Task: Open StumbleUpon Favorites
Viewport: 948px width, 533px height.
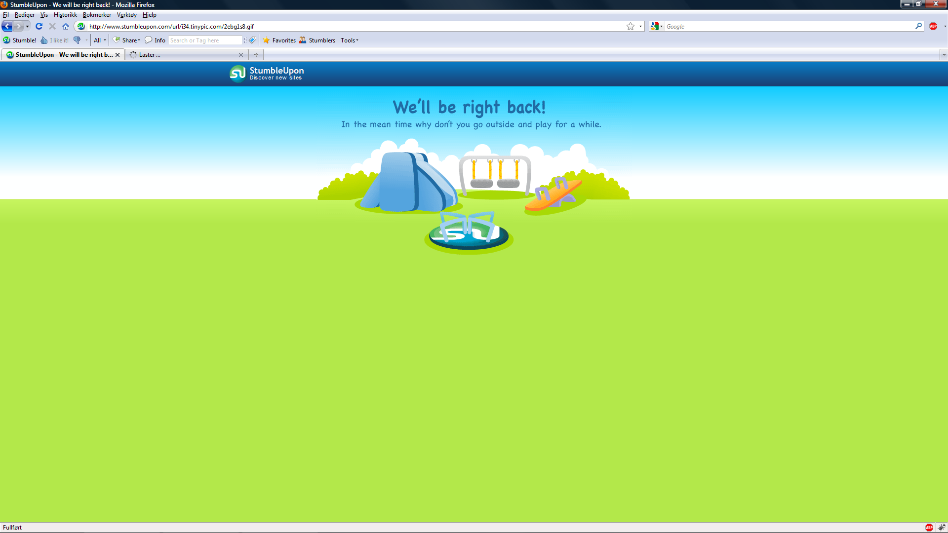Action: pyautogui.click(x=279, y=40)
